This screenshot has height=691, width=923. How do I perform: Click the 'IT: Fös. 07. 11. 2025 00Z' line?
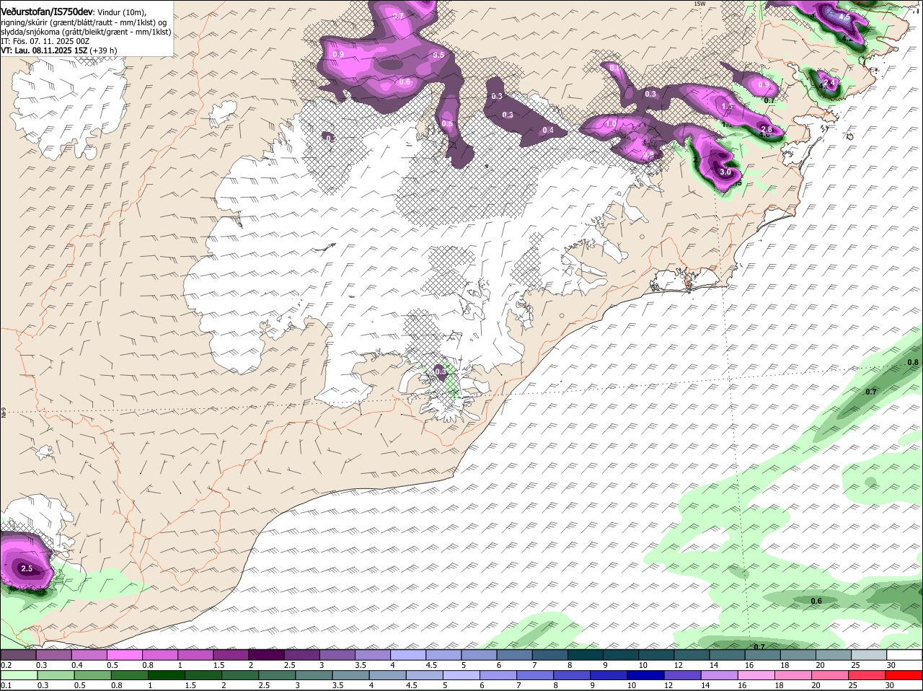(x=45, y=41)
